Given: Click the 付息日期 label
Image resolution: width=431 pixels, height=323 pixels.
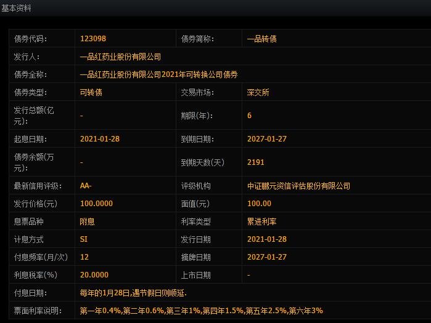Looking at the screenshot, I should click(x=30, y=293).
